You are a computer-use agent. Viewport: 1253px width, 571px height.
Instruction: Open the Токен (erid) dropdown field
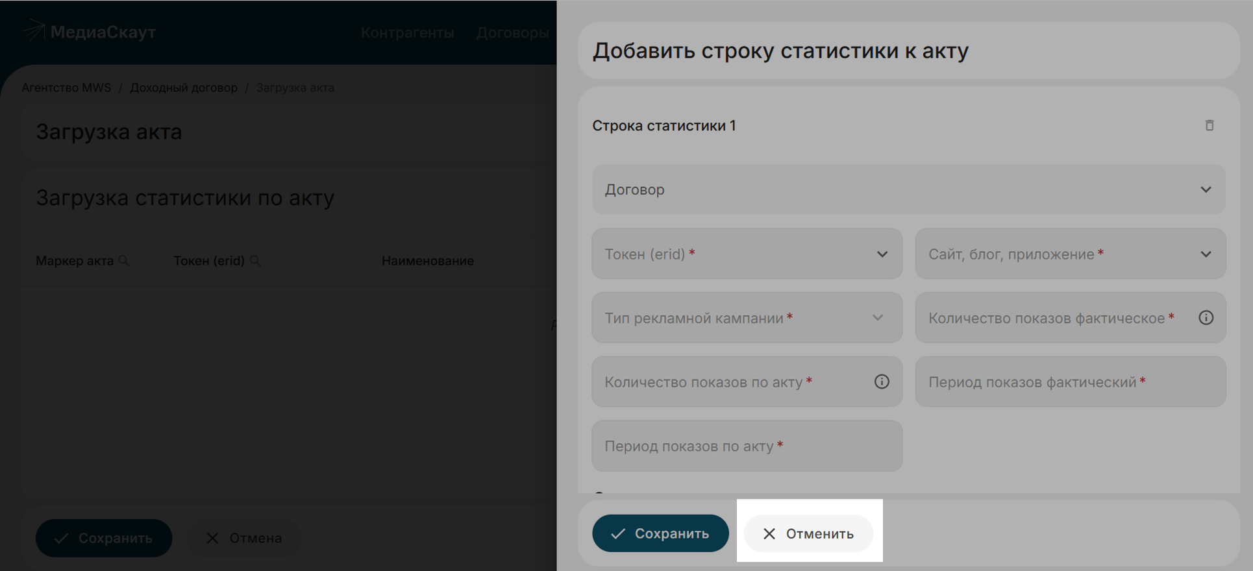(x=746, y=254)
